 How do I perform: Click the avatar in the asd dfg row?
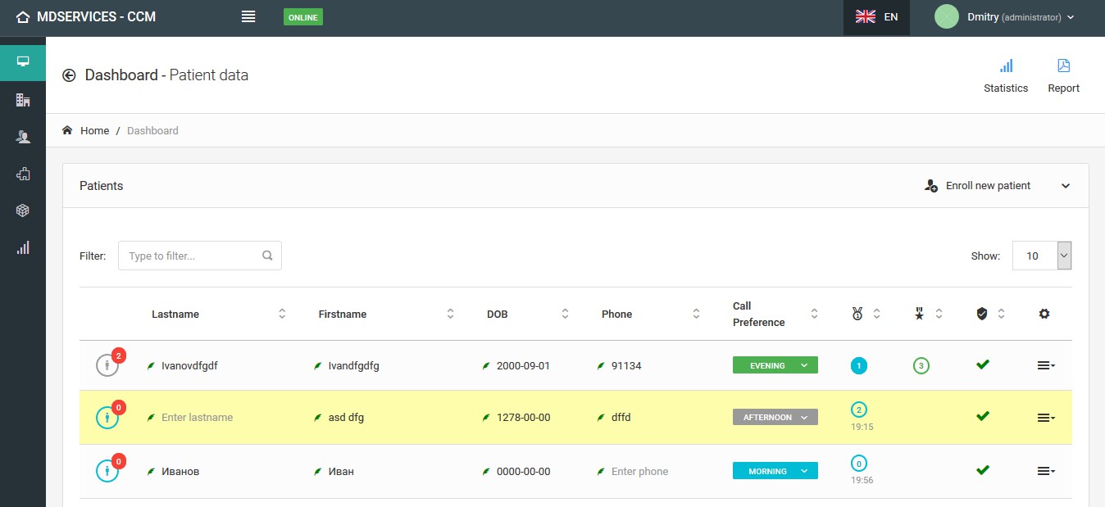tap(108, 417)
